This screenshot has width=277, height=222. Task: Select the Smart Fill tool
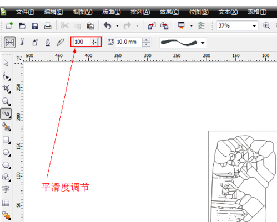tap(6, 127)
